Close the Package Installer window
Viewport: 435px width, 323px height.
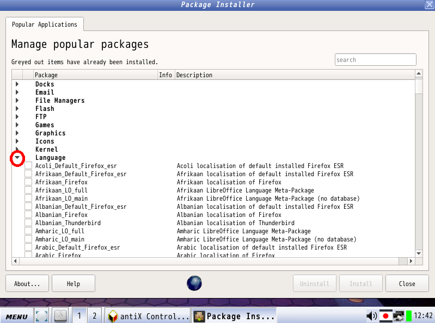[x=429, y=4]
